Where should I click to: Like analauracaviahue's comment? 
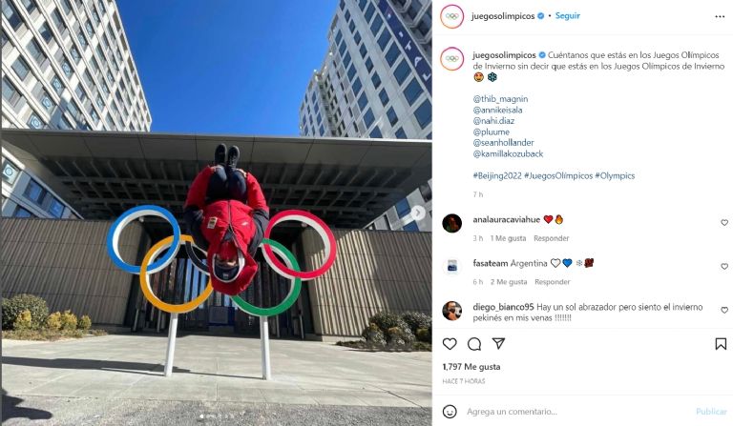pos(724,223)
